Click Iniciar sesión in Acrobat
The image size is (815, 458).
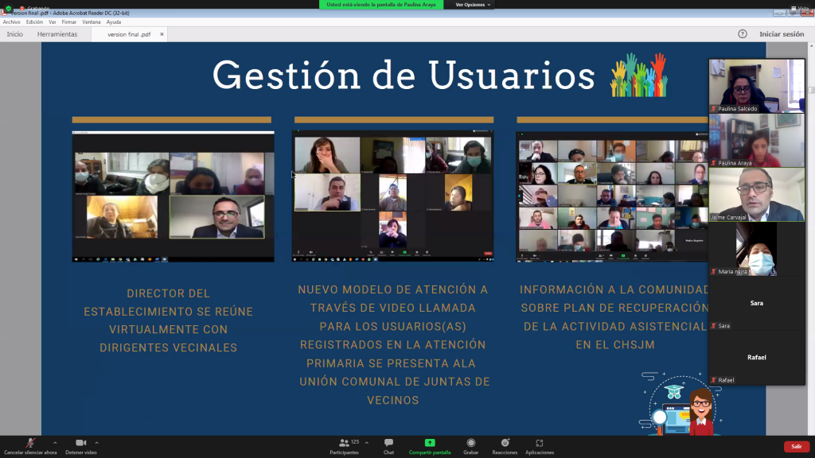coord(782,34)
